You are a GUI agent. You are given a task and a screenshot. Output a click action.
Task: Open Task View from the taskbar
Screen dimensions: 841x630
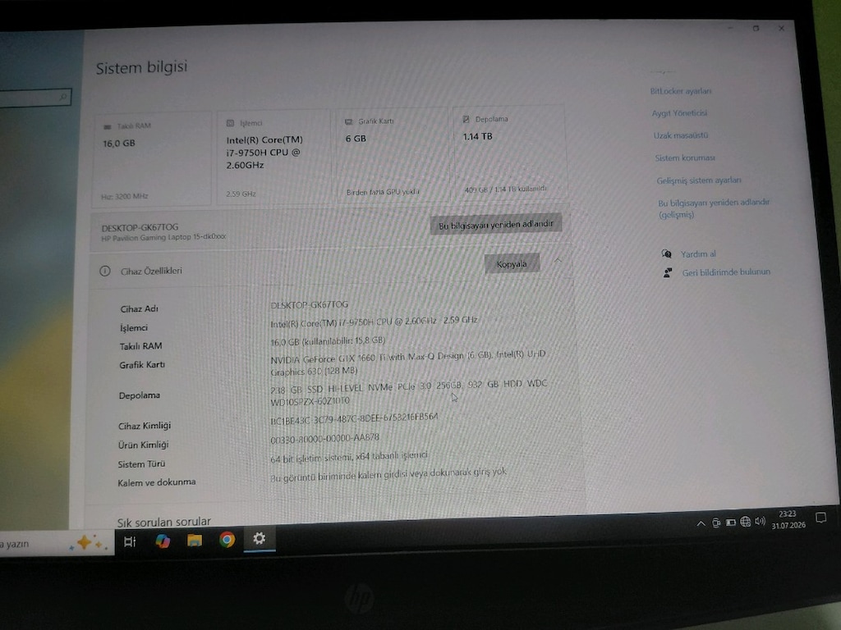pyautogui.click(x=130, y=541)
